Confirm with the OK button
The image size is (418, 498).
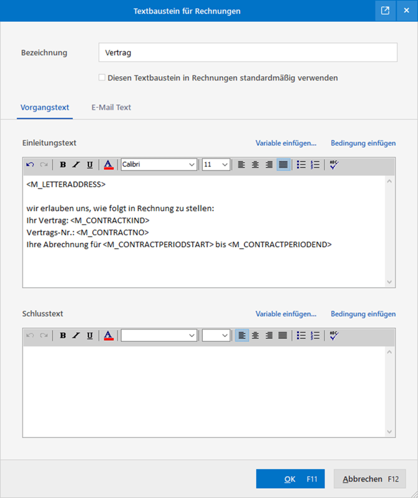coord(290,479)
